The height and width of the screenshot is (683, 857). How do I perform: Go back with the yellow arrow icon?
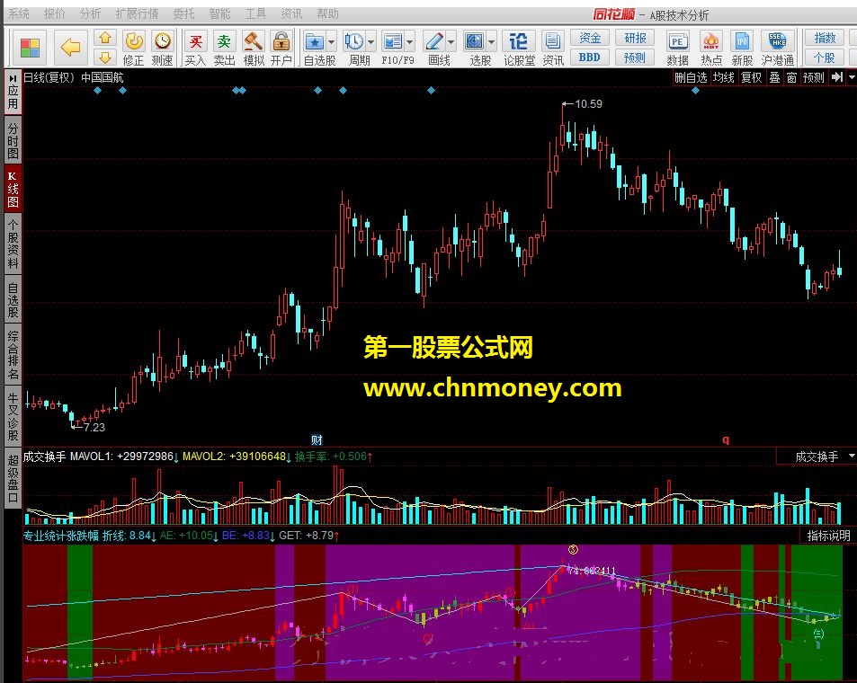(x=70, y=48)
